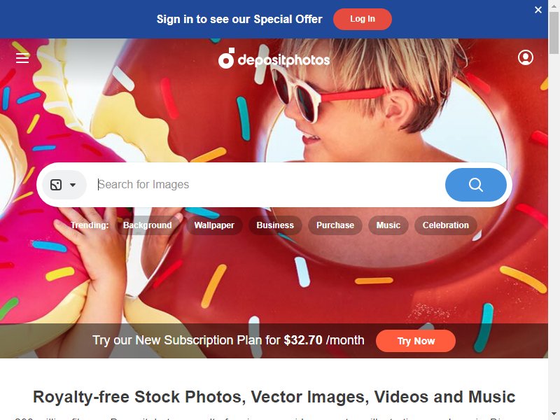Open the Celebration trending tag
Image resolution: width=560 pixels, height=420 pixels.
point(446,225)
